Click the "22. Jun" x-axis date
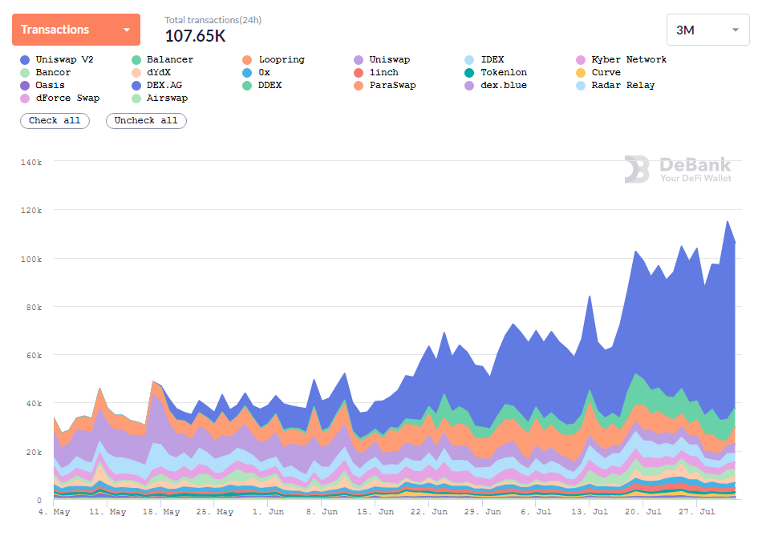 coord(429,511)
